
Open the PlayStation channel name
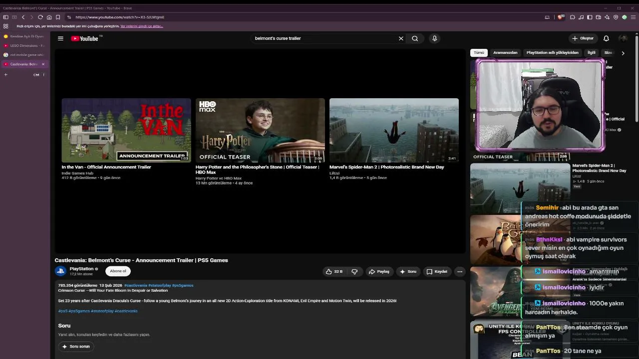point(81,269)
